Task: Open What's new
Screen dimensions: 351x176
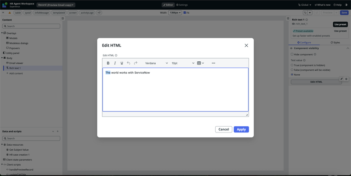Action: coord(322,5)
